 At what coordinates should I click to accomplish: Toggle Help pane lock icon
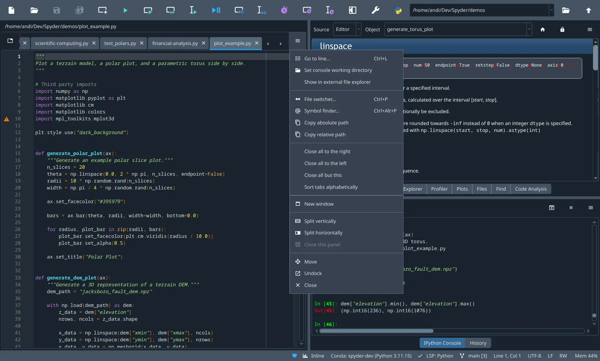(562, 29)
